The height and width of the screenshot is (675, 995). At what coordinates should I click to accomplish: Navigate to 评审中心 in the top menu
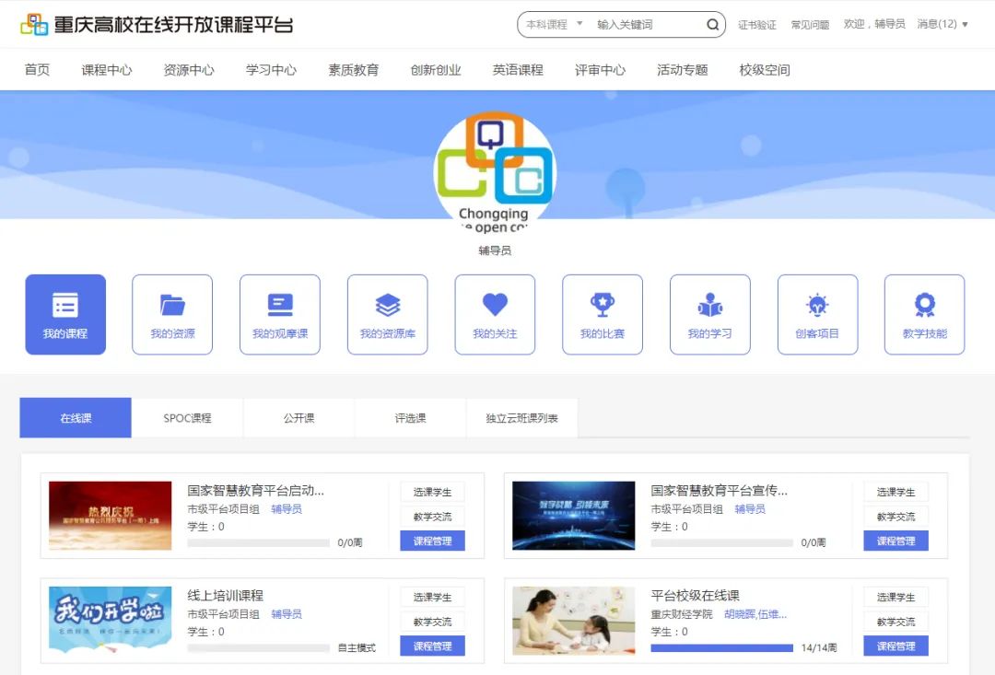tap(599, 69)
